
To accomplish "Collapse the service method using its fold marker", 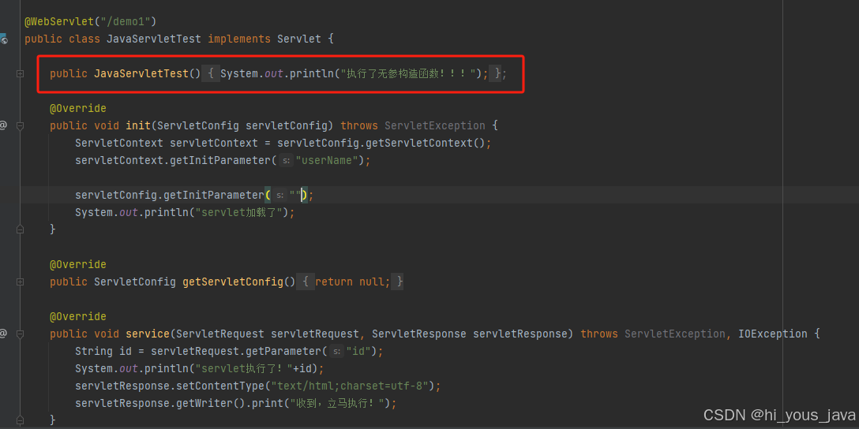I will point(21,334).
